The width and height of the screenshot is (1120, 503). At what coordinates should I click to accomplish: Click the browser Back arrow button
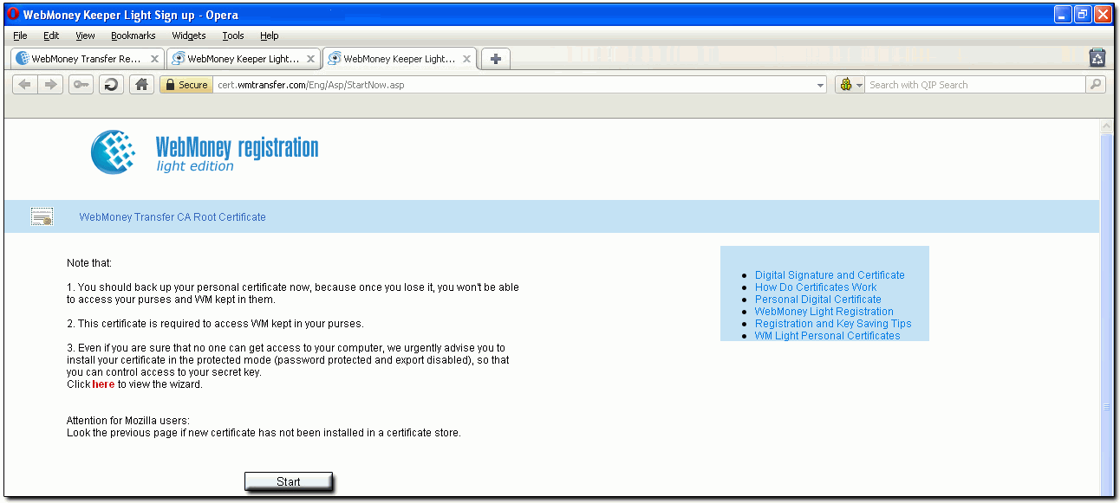click(x=24, y=85)
